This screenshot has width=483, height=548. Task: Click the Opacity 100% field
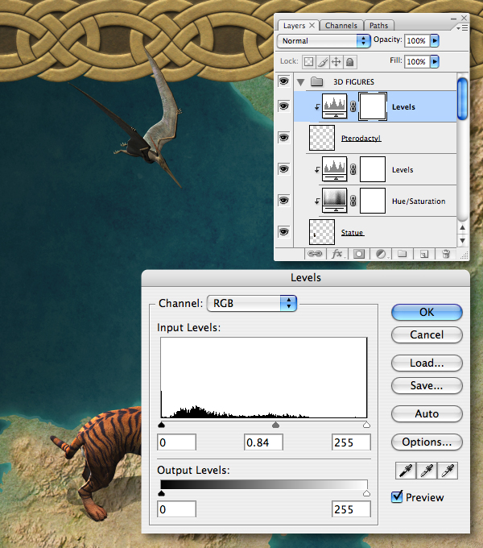pyautogui.click(x=417, y=40)
